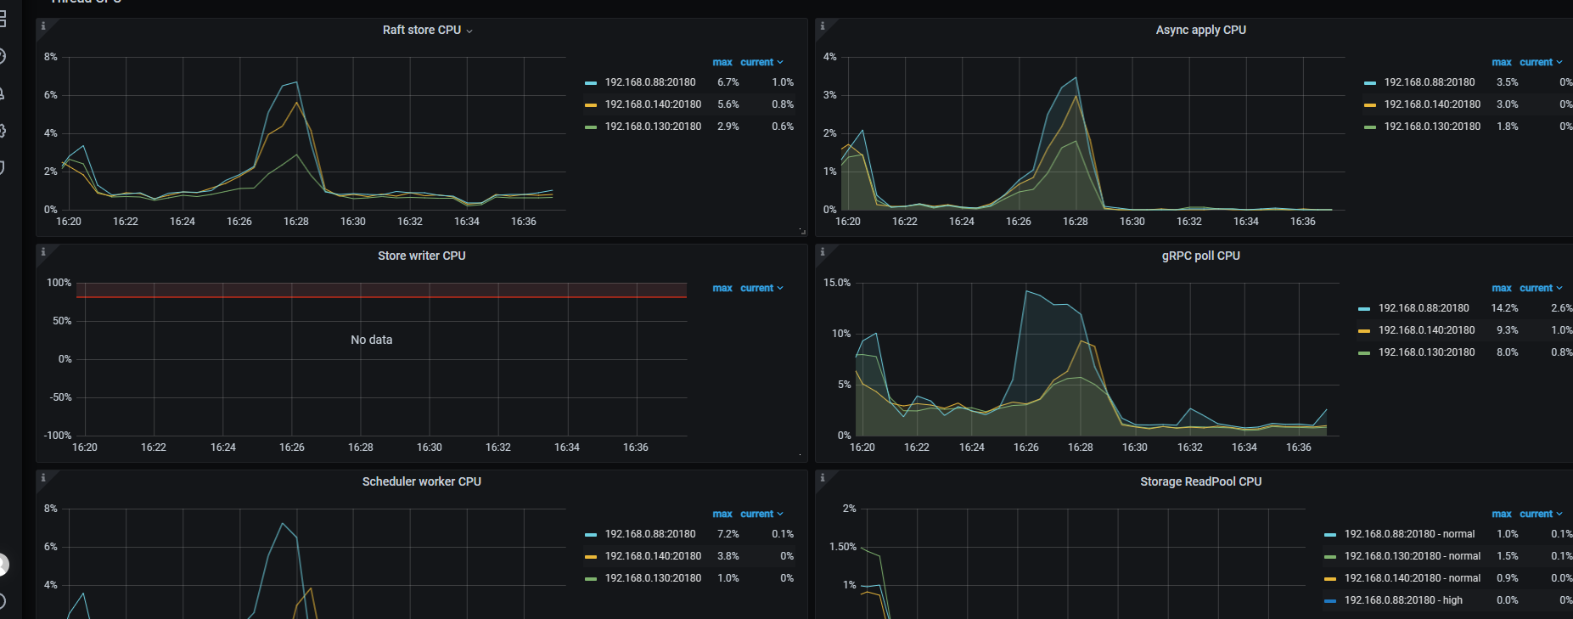Viewport: 1573px width, 619px height.
Task: Show info tooltip for Store writer CPU
Action: tap(43, 252)
